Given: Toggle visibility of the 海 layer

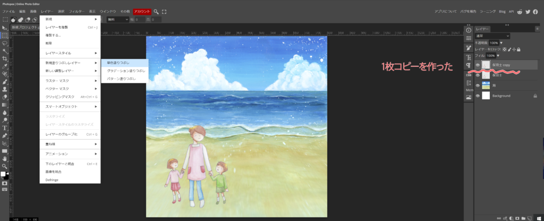Looking at the screenshot, I should (477, 86).
